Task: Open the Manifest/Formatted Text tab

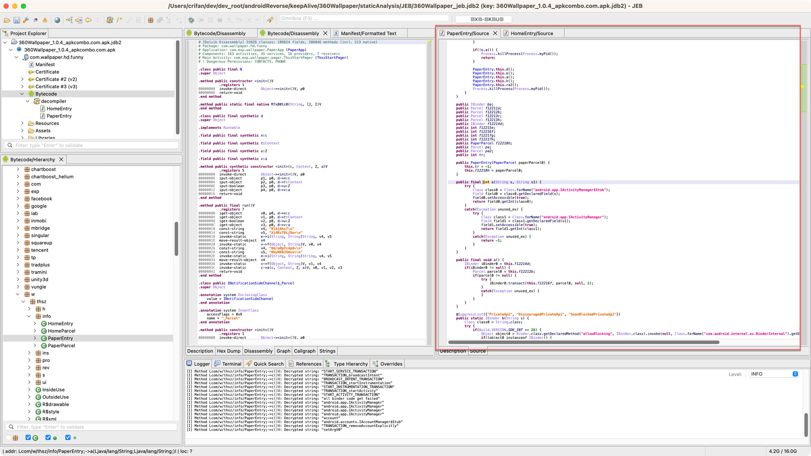Action: [368, 33]
